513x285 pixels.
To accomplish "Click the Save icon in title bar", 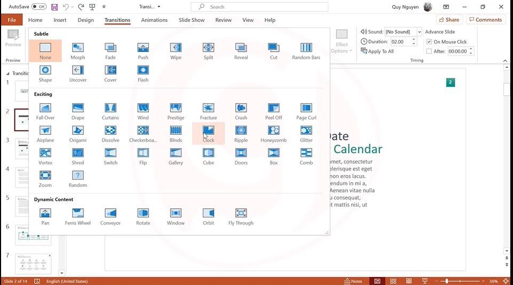I will [54, 7].
